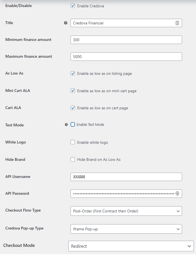
Task: Open the Checkout Flow Type dropdown
Action: pos(126,211)
